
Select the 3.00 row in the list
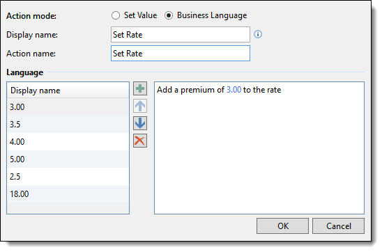tap(68, 107)
